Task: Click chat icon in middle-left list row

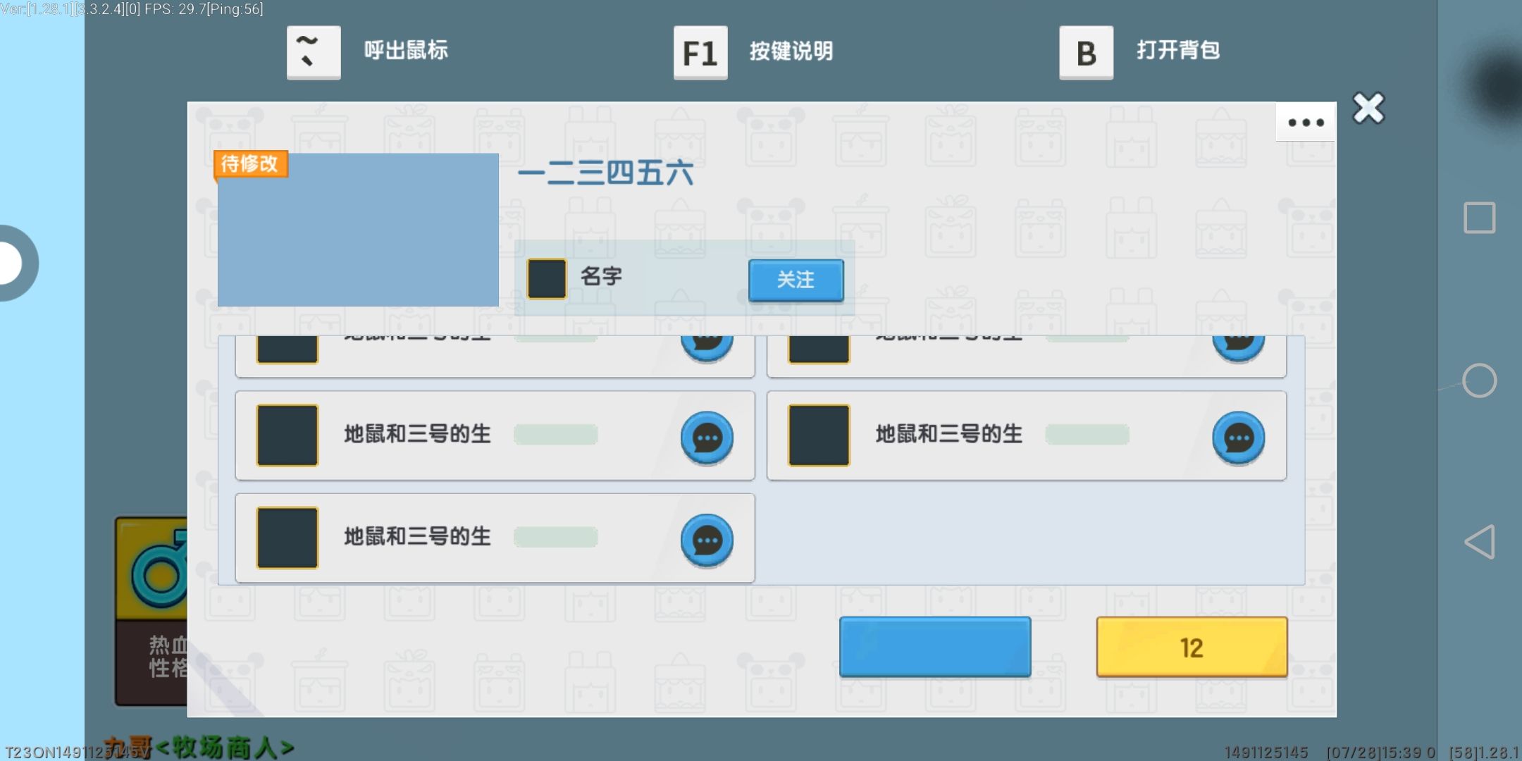Action: (707, 438)
